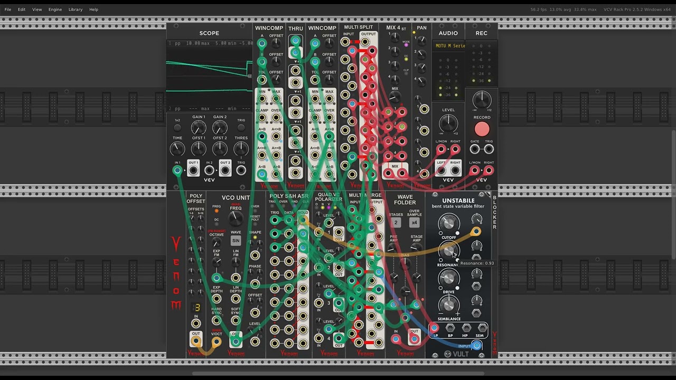Screen dimensions: 676x380
Task: Click the Unstabile DRIVE knob
Action: pos(448,278)
